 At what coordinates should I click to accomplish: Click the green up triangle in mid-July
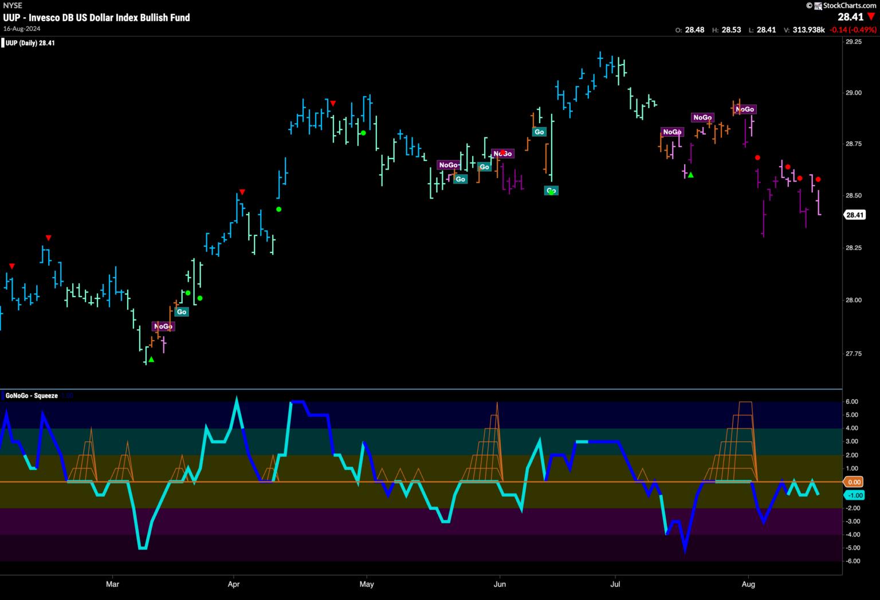tap(691, 175)
